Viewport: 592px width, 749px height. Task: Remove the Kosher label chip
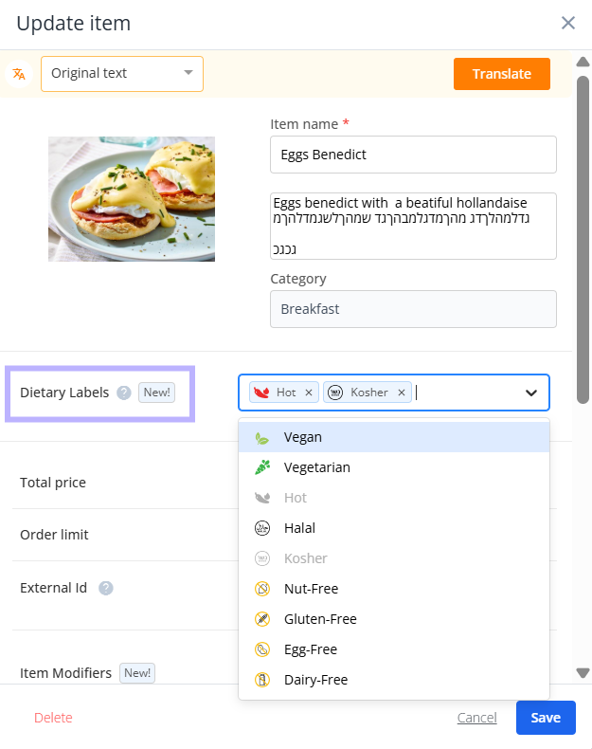tap(402, 393)
